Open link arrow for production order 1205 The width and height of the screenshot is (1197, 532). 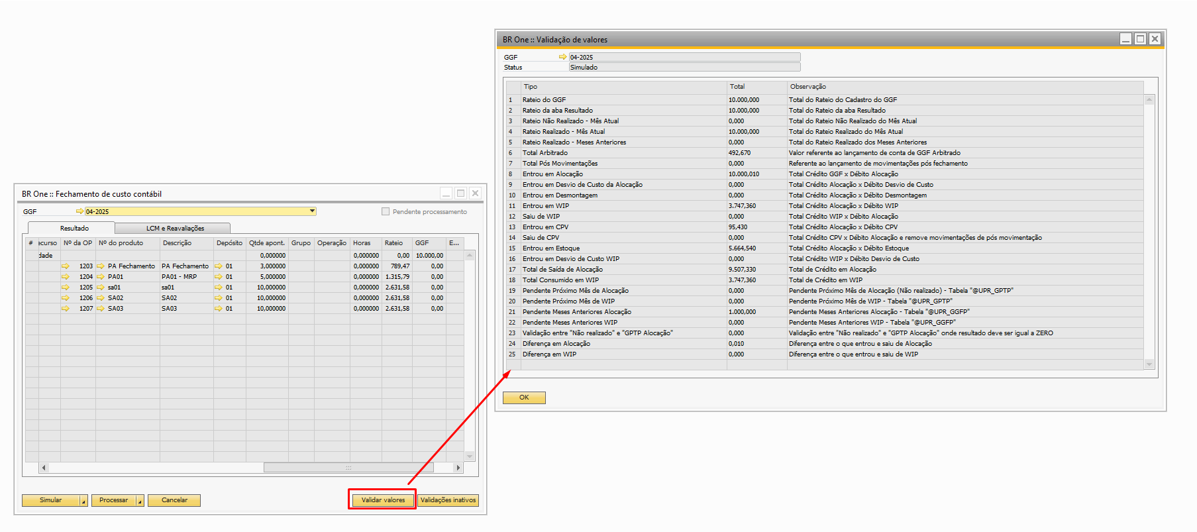point(66,288)
